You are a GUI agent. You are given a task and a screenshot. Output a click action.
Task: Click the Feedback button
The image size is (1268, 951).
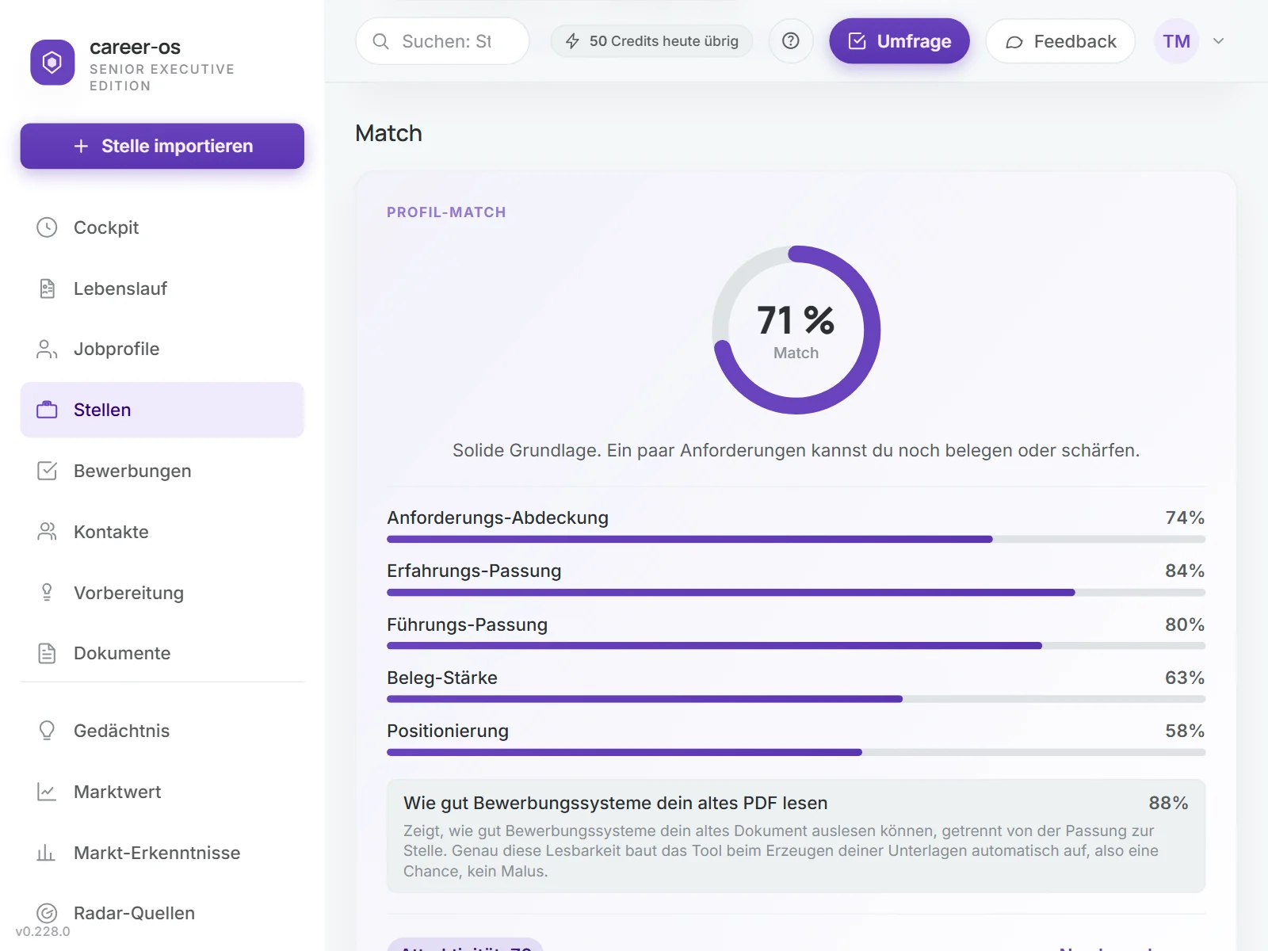[x=1060, y=41]
